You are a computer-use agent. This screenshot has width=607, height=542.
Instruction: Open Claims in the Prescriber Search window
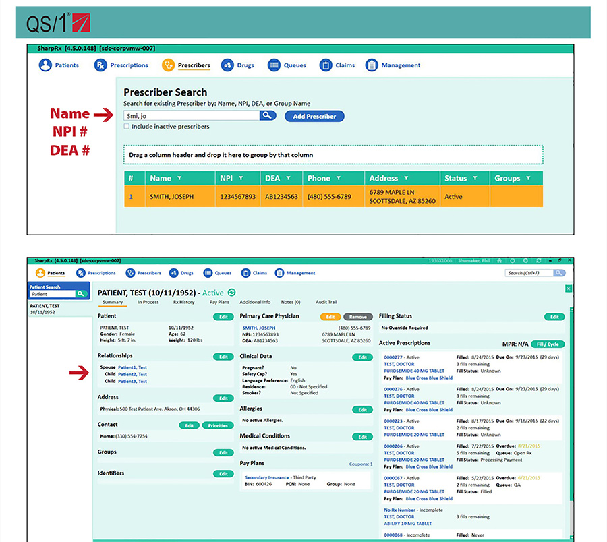point(337,65)
